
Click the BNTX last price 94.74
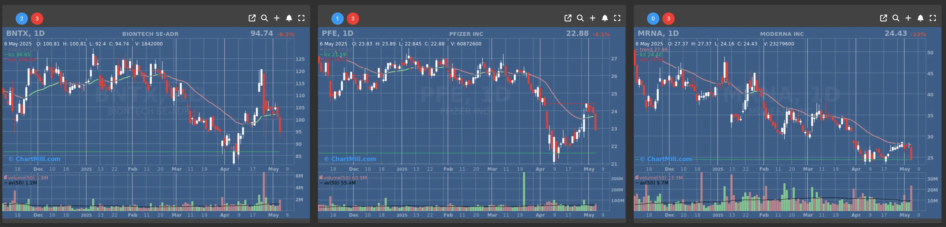pos(262,33)
